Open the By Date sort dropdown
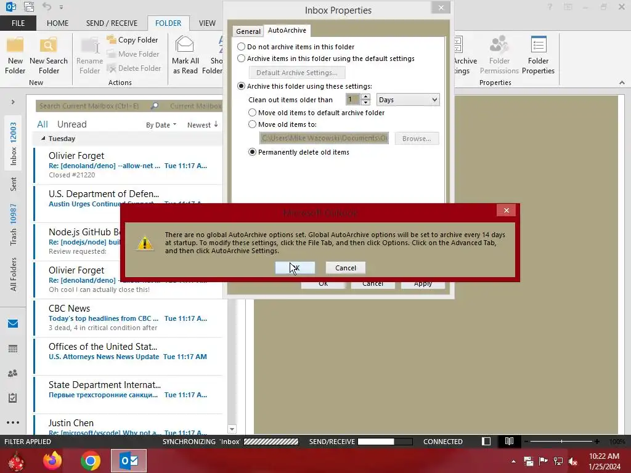Viewport: 631px width, 473px height. point(161,125)
